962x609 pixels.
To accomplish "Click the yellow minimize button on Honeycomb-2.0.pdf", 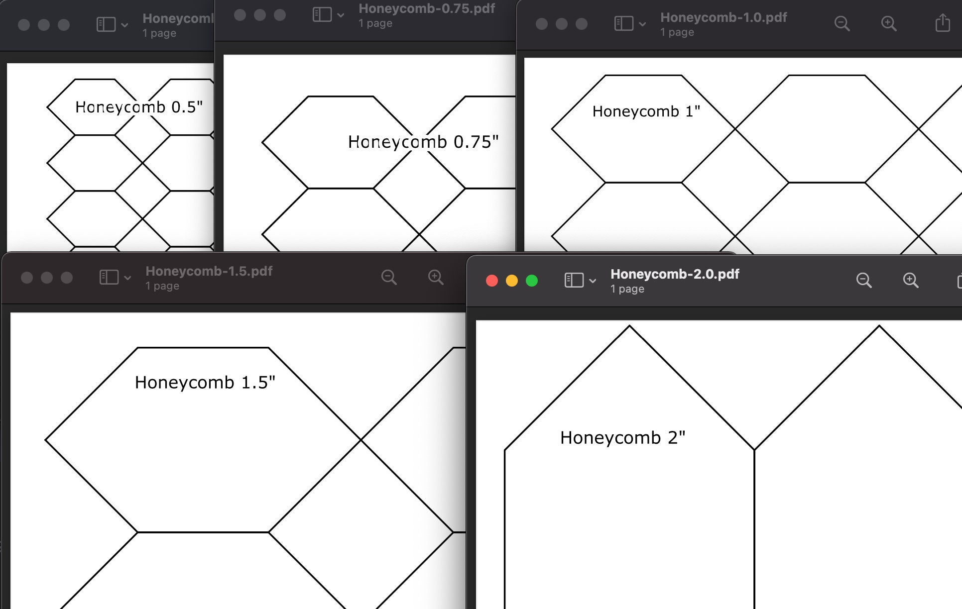I will coord(512,280).
